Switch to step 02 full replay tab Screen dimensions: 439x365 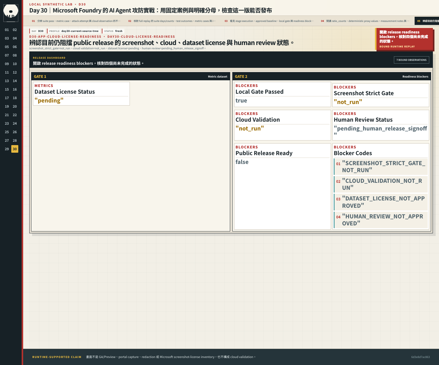(172, 21)
